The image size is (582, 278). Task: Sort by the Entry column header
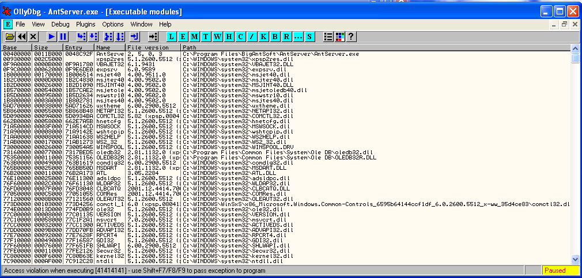click(x=79, y=48)
